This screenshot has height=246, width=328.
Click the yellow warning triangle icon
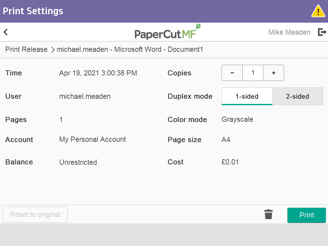click(x=318, y=11)
